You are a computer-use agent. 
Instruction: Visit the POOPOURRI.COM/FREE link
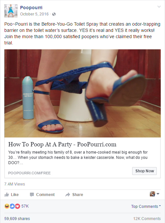pos(30,173)
